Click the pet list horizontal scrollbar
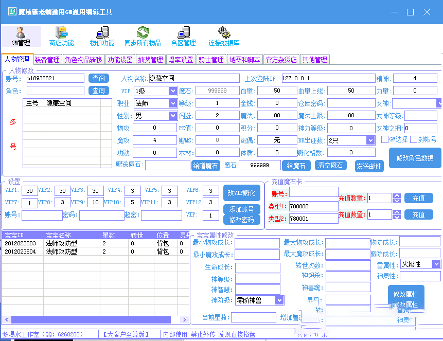Viewport: 443px width, 341px height. [93, 319]
